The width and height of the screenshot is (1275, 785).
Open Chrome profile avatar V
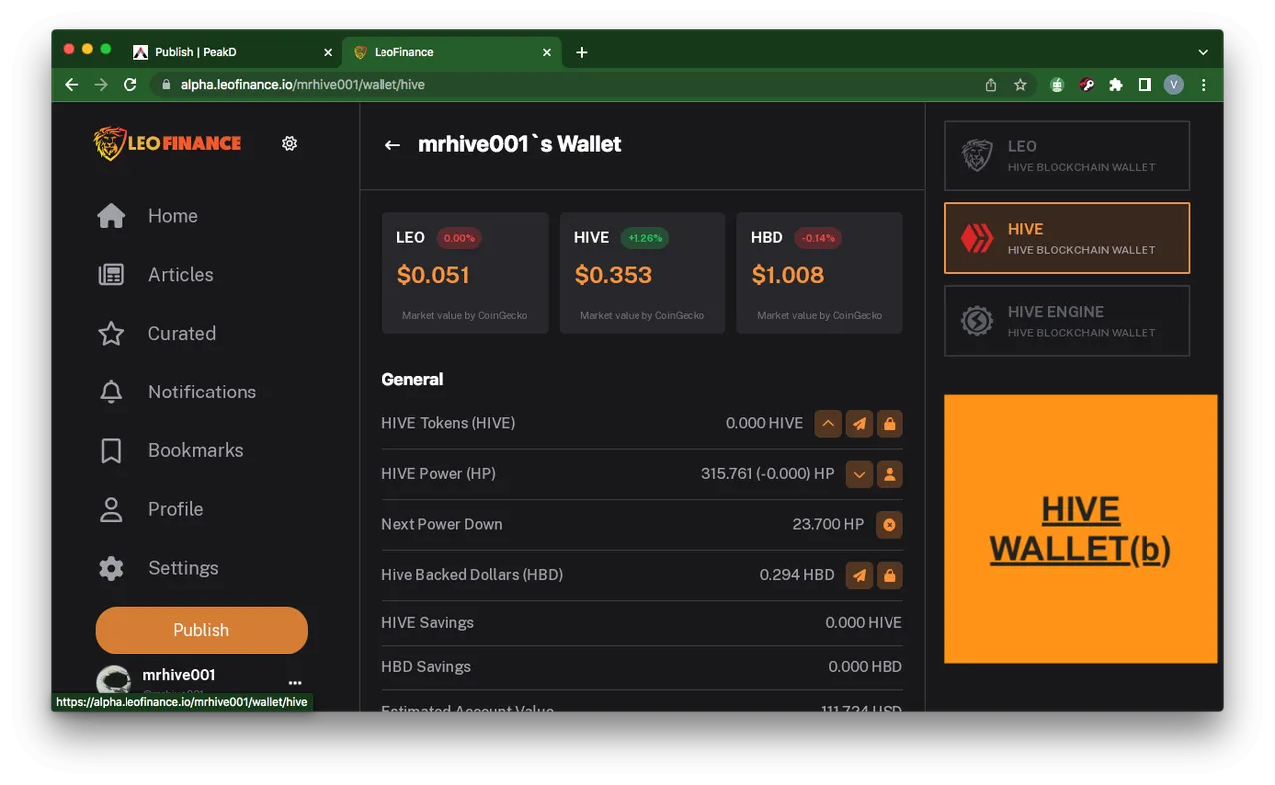click(1174, 85)
